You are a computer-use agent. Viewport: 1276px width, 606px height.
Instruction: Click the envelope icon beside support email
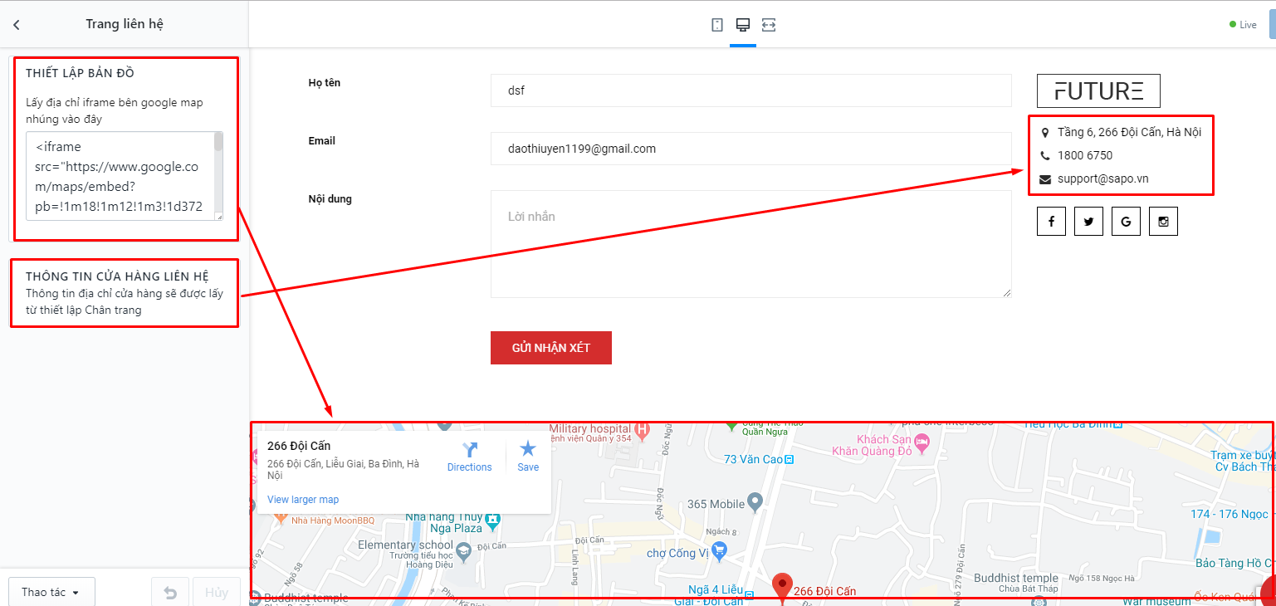point(1045,178)
